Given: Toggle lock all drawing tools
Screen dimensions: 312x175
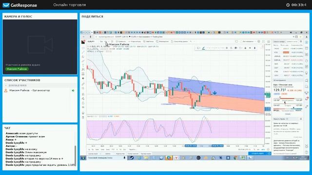Looking at the screenshot, I should click(x=83, y=103).
